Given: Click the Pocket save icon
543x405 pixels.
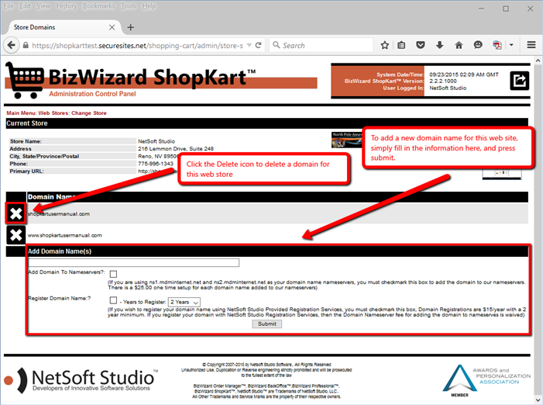Looking at the screenshot, I should 421,45.
